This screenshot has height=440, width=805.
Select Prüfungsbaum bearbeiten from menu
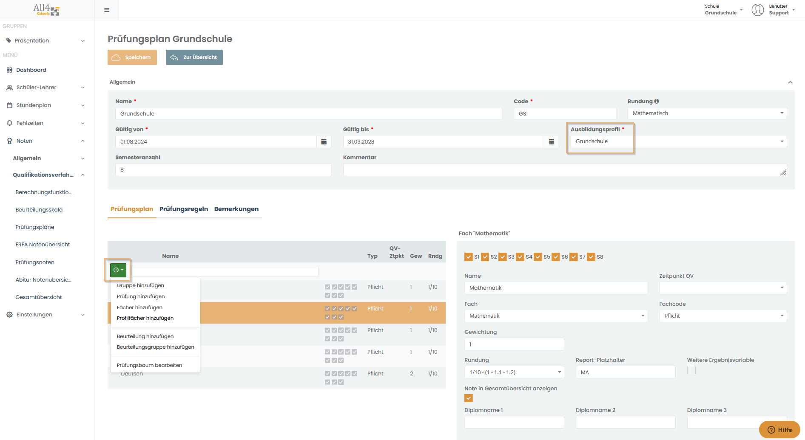point(149,365)
